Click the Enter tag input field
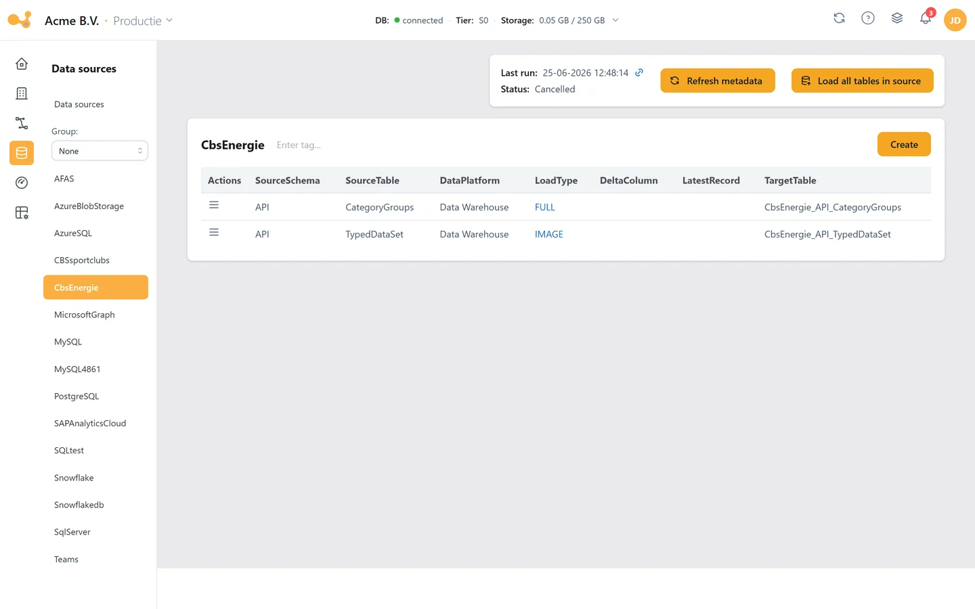 (299, 145)
